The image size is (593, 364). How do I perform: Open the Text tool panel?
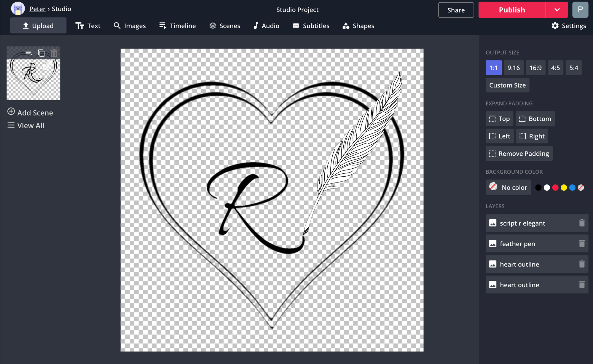pos(88,25)
